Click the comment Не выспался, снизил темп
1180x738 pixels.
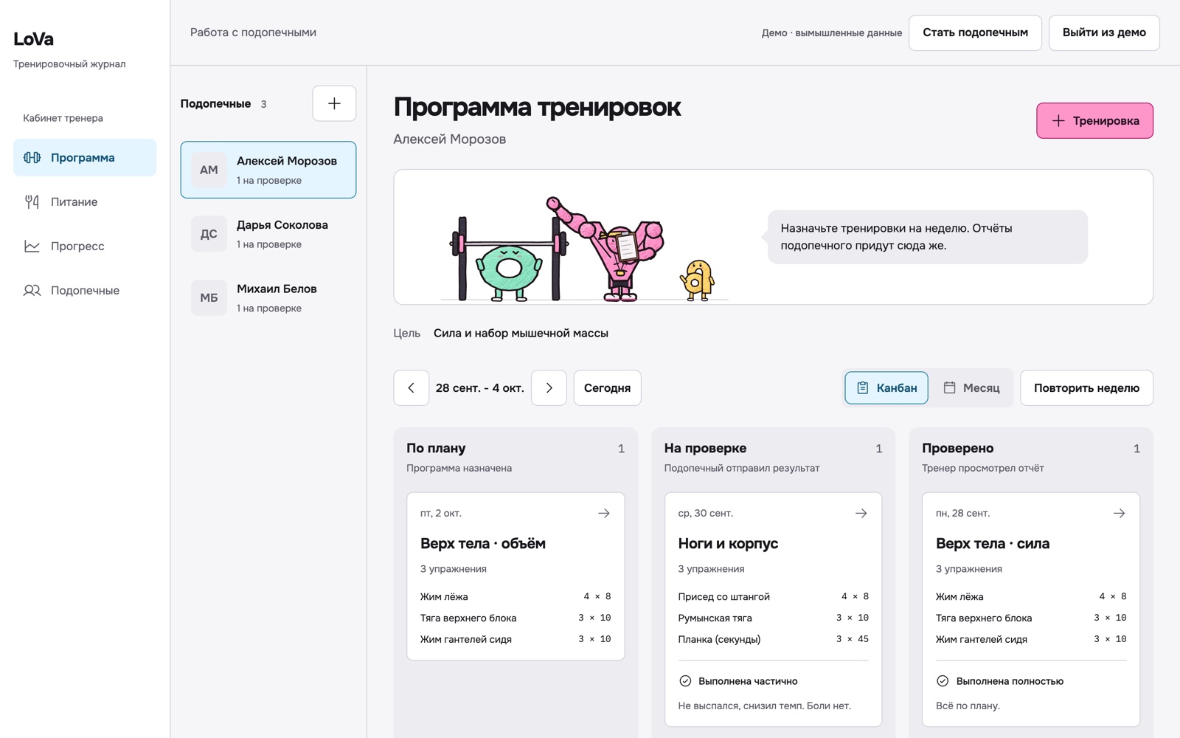pyautogui.click(x=764, y=706)
